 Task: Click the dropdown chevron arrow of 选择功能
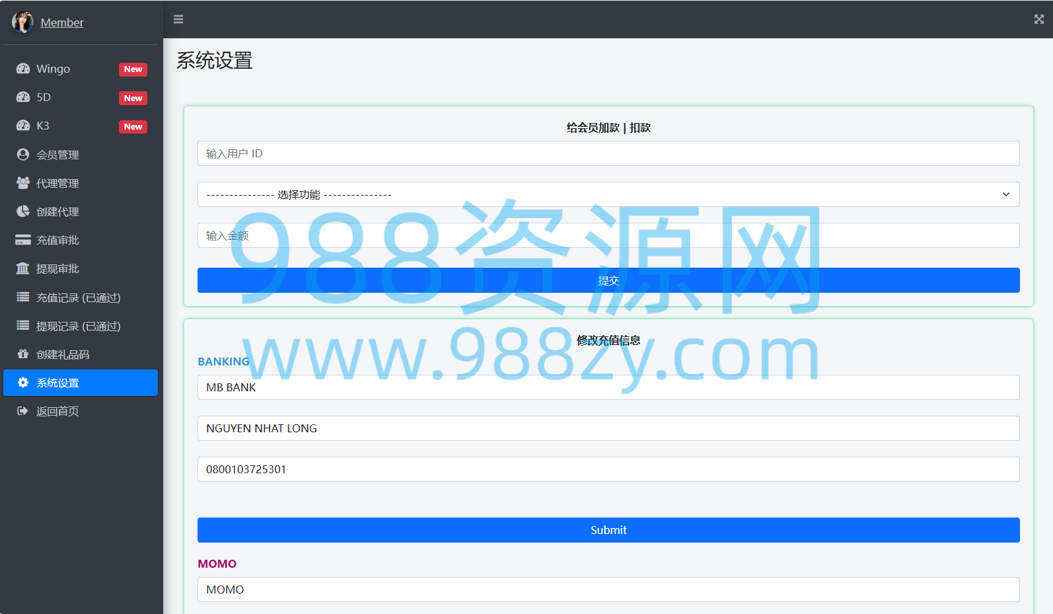pos(1006,194)
